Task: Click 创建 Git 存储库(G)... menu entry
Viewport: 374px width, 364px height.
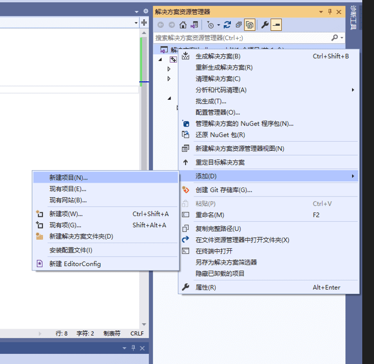Action: coord(224,190)
